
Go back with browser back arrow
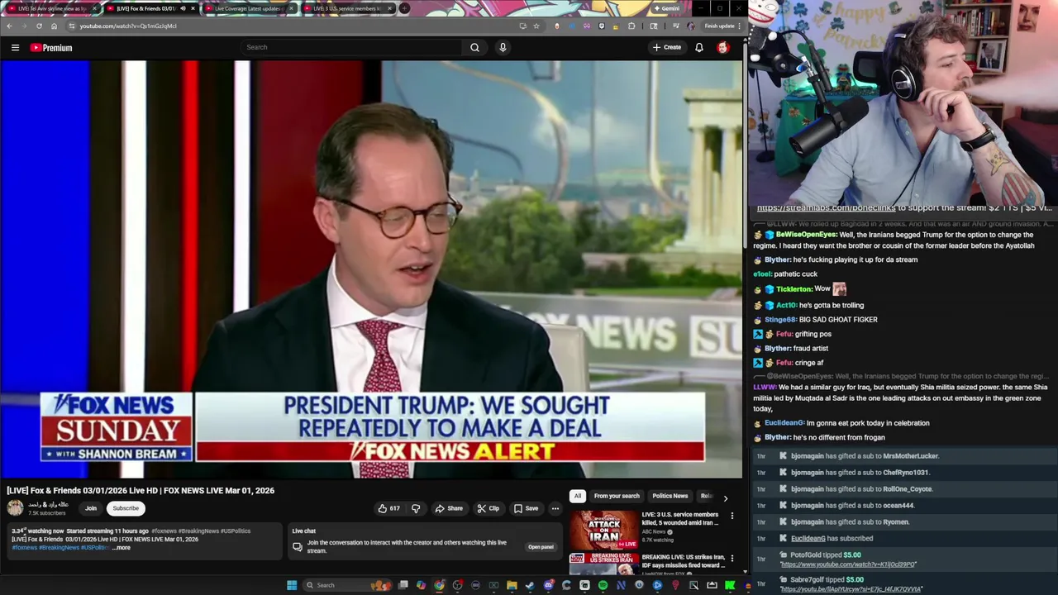pyautogui.click(x=9, y=26)
